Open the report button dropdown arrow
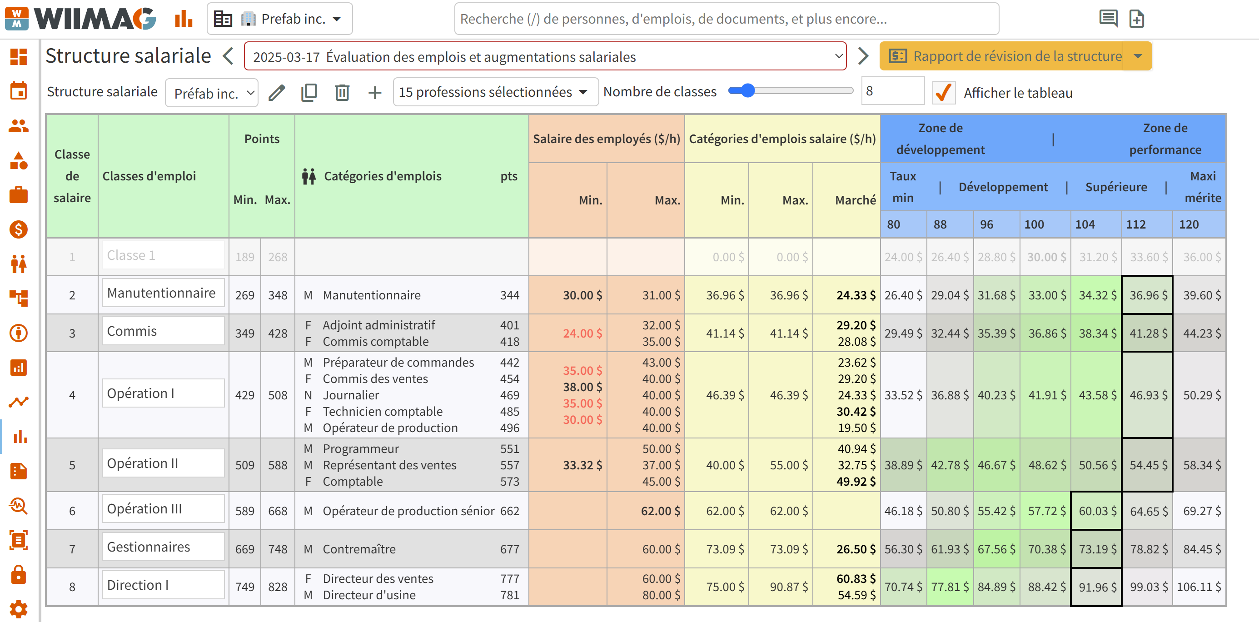The height and width of the screenshot is (622, 1259). point(1137,56)
